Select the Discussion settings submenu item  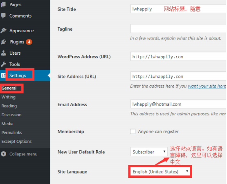(11, 115)
